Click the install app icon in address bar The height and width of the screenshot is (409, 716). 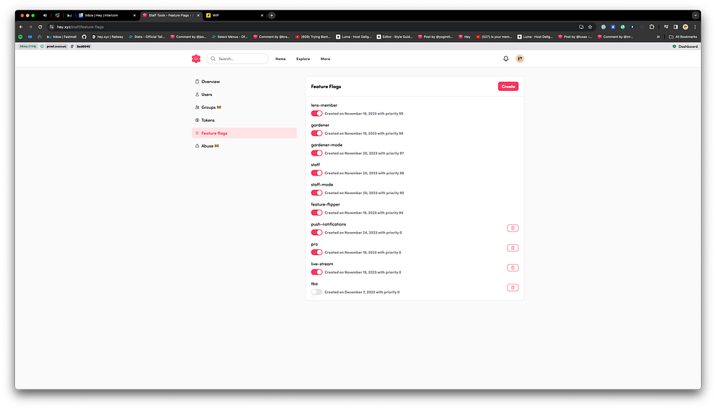point(581,27)
